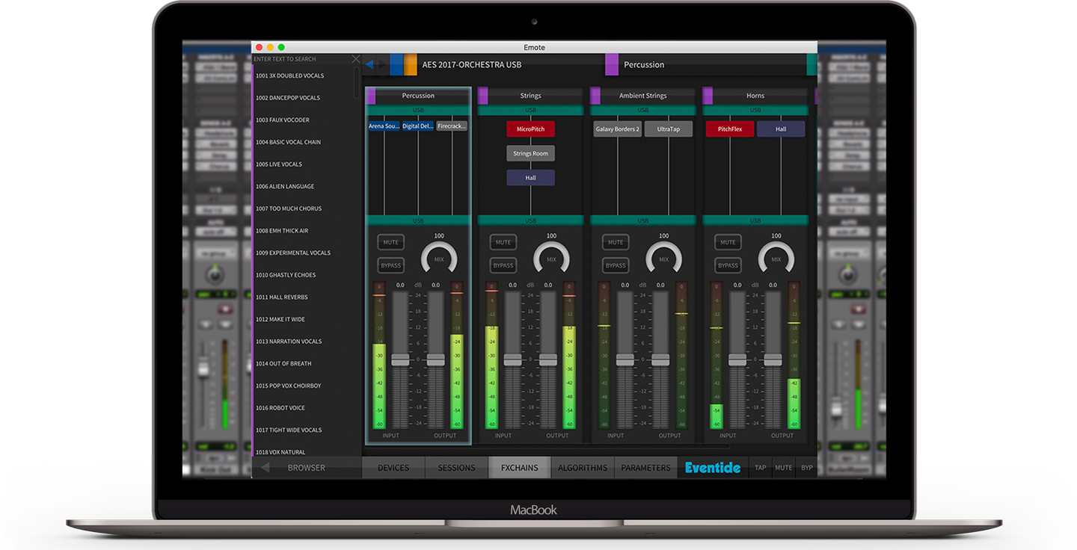Select Hall block in Strings chain

tap(530, 178)
